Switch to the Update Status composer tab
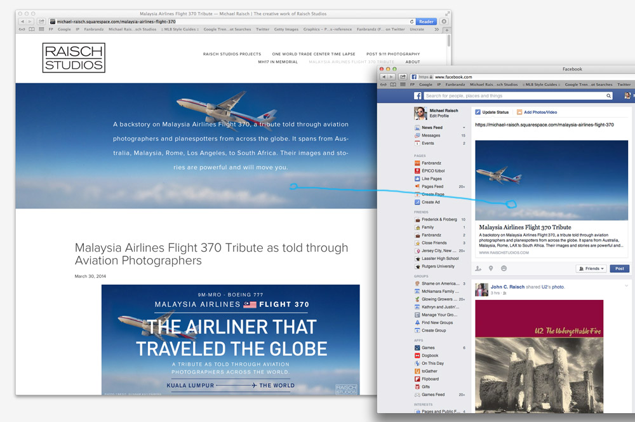Viewport: 635px width, 422px height. pyautogui.click(x=491, y=112)
